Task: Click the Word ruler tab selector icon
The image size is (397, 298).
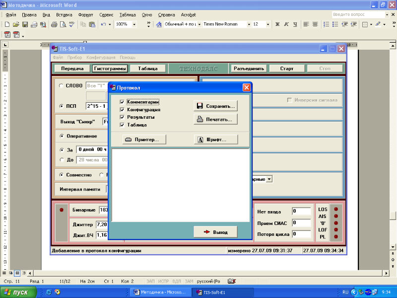Action: [x=5, y=45]
